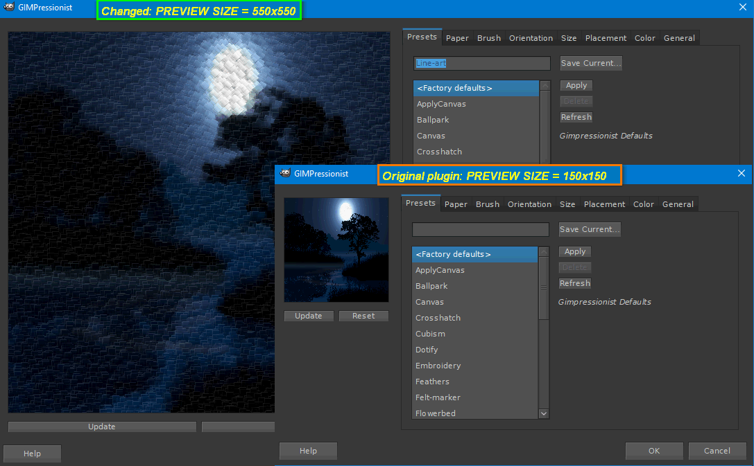The image size is (754, 466).
Task: Open the Brush tab in the back window
Action: click(x=488, y=38)
